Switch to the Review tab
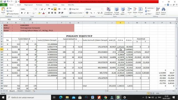The image size is (178, 100). point(55,5)
